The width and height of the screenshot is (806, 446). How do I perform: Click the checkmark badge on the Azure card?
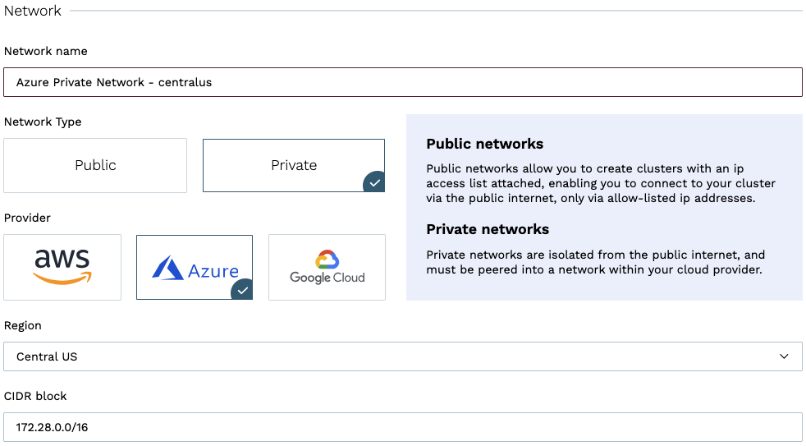[242, 290]
